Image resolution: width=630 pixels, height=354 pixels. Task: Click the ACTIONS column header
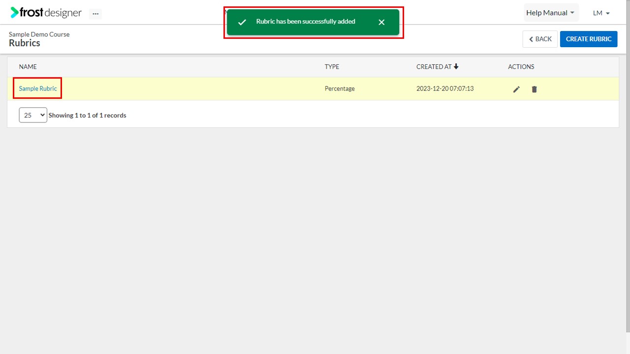click(521, 67)
